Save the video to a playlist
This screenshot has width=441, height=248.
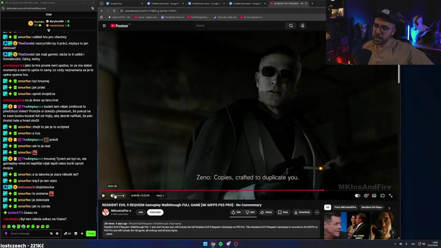283,212
